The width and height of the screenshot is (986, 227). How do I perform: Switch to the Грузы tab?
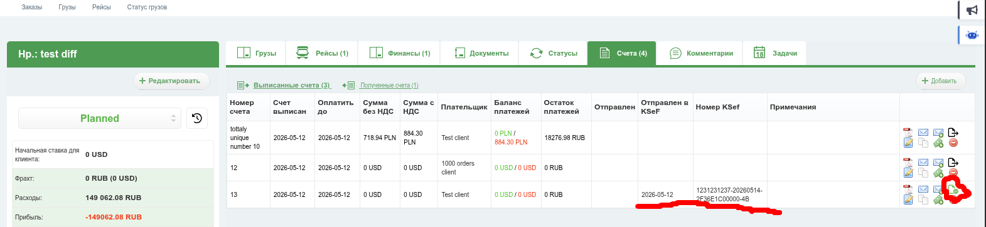[x=256, y=53]
